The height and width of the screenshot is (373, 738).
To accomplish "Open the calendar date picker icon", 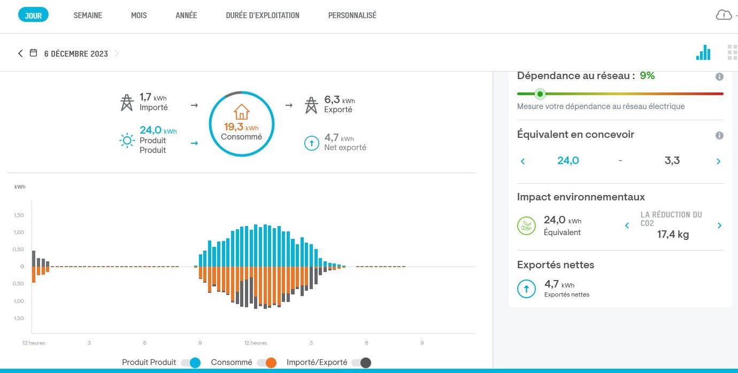I will [x=33, y=53].
